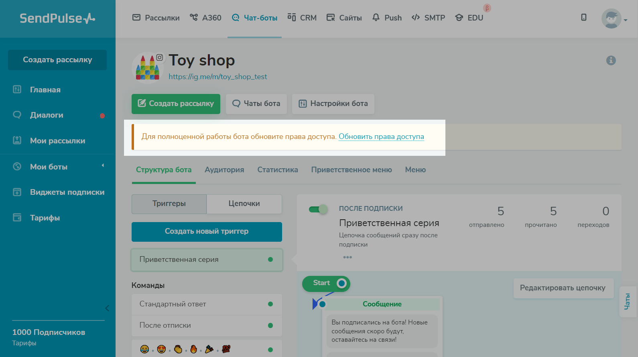638x357 pixels.
Task: Open Чаты бота
Action: pos(256,104)
